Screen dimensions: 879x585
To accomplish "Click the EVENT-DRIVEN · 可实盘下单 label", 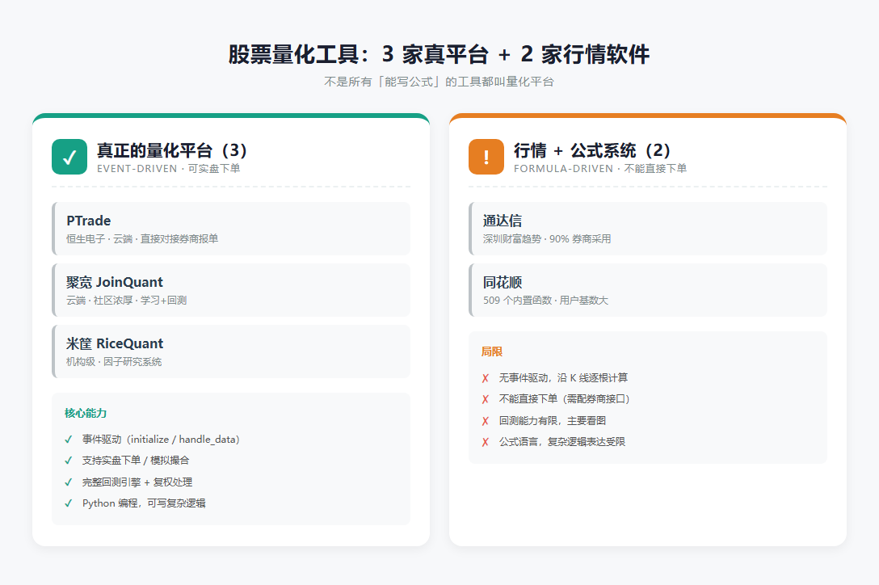I will coord(169,168).
